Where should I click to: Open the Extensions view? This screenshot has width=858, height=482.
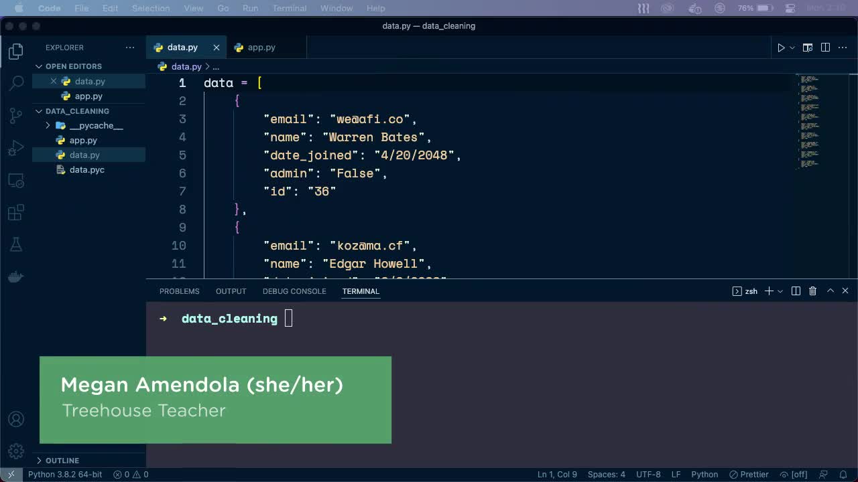pyautogui.click(x=15, y=212)
